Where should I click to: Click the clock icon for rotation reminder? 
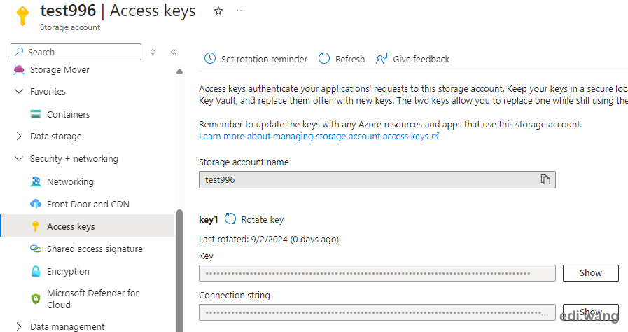coord(210,58)
